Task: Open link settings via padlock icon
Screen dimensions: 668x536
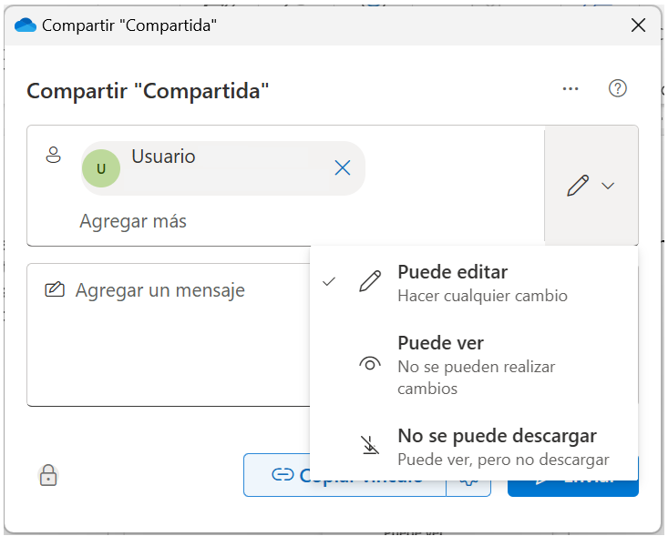Action: tap(48, 475)
